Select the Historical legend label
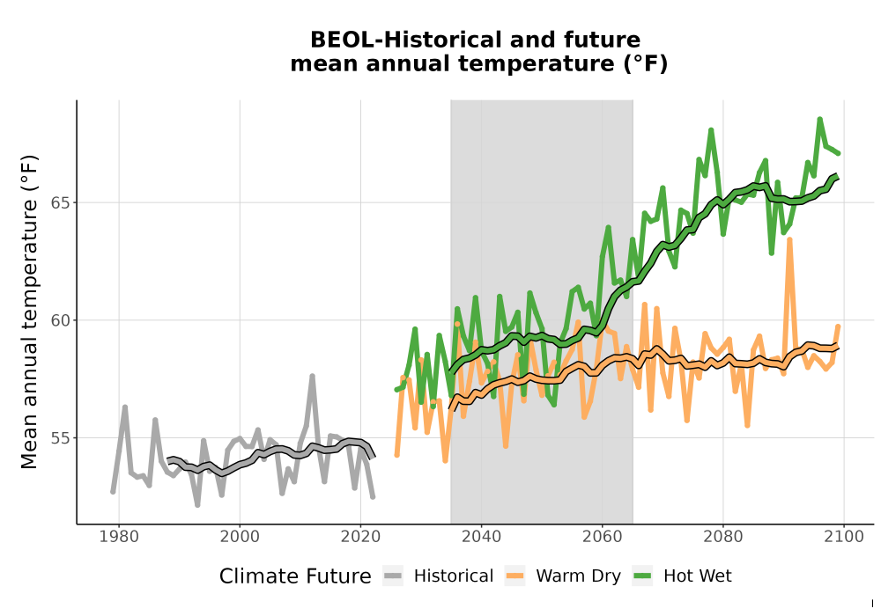Viewport: 881px width, 616px height. [454, 576]
